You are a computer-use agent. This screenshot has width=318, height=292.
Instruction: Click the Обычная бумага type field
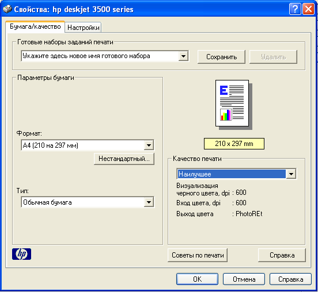[x=83, y=202]
